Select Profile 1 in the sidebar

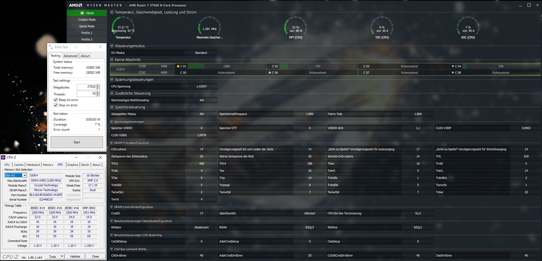[87, 33]
